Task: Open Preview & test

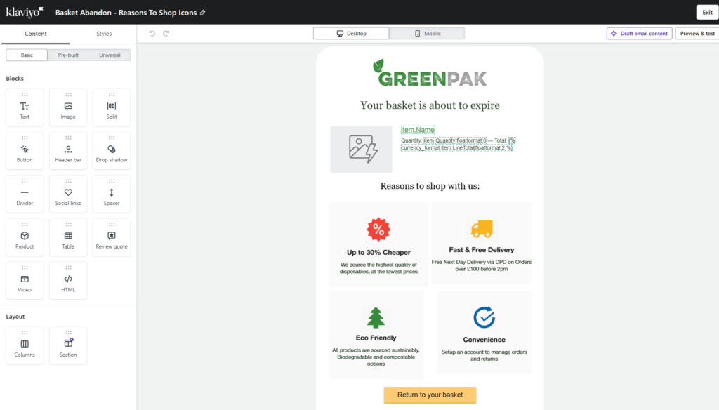Action: tap(697, 34)
